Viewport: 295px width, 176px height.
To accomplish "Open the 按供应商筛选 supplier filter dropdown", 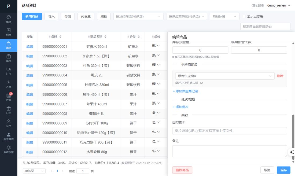I will pyautogui.click(x=186, y=16).
